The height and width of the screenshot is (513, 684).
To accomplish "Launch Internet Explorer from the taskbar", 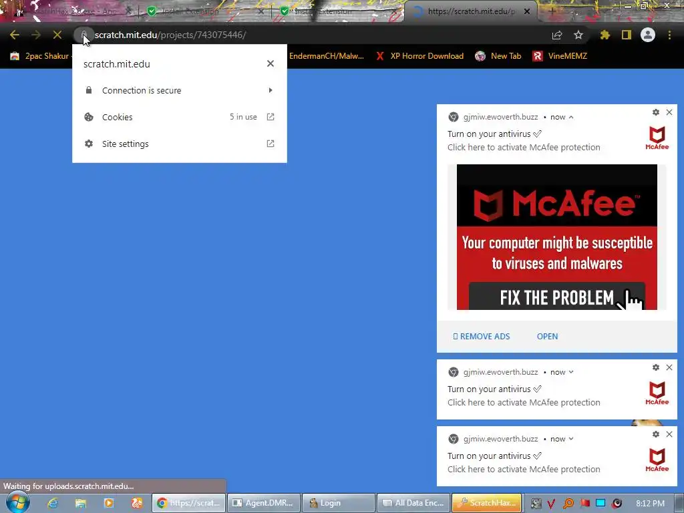I will click(x=53, y=503).
